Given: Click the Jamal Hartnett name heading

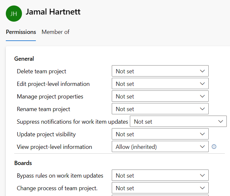Looking at the screenshot, I should coord(53,12).
